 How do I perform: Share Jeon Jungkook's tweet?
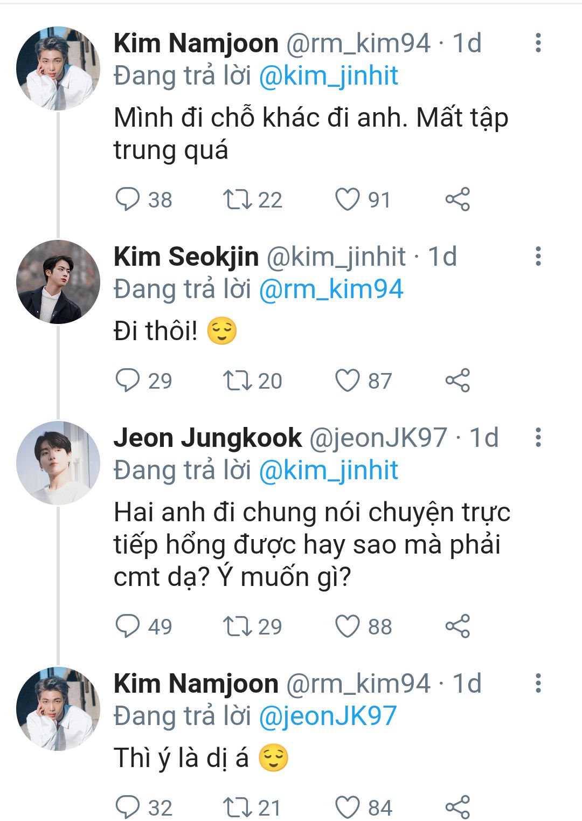pos(458,626)
